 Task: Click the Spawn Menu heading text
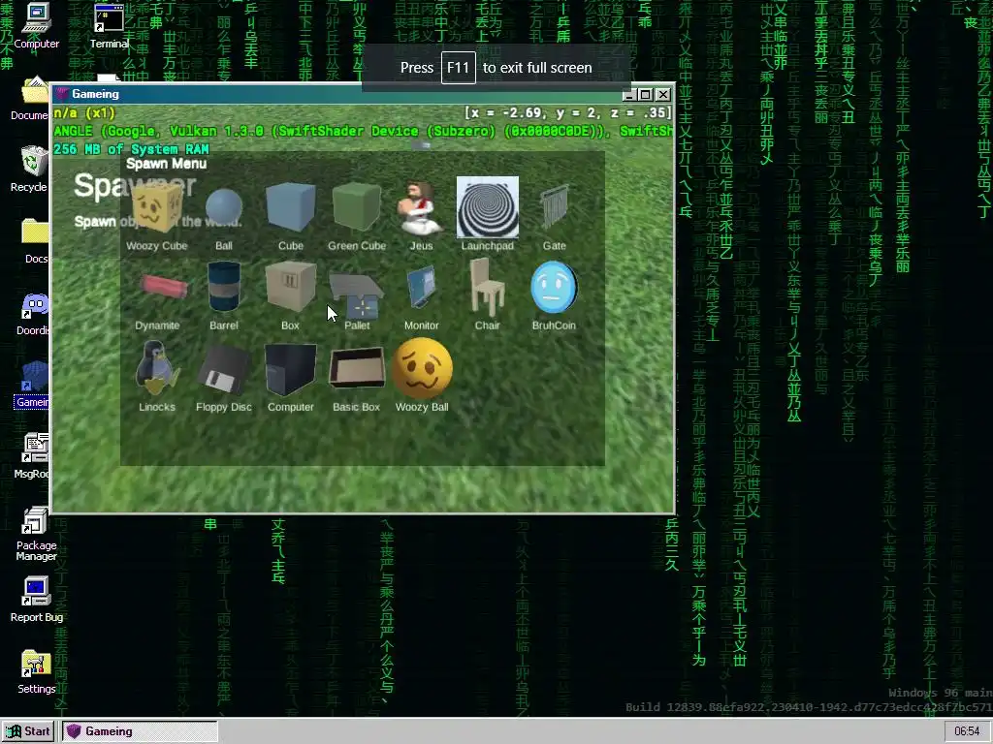[166, 164]
